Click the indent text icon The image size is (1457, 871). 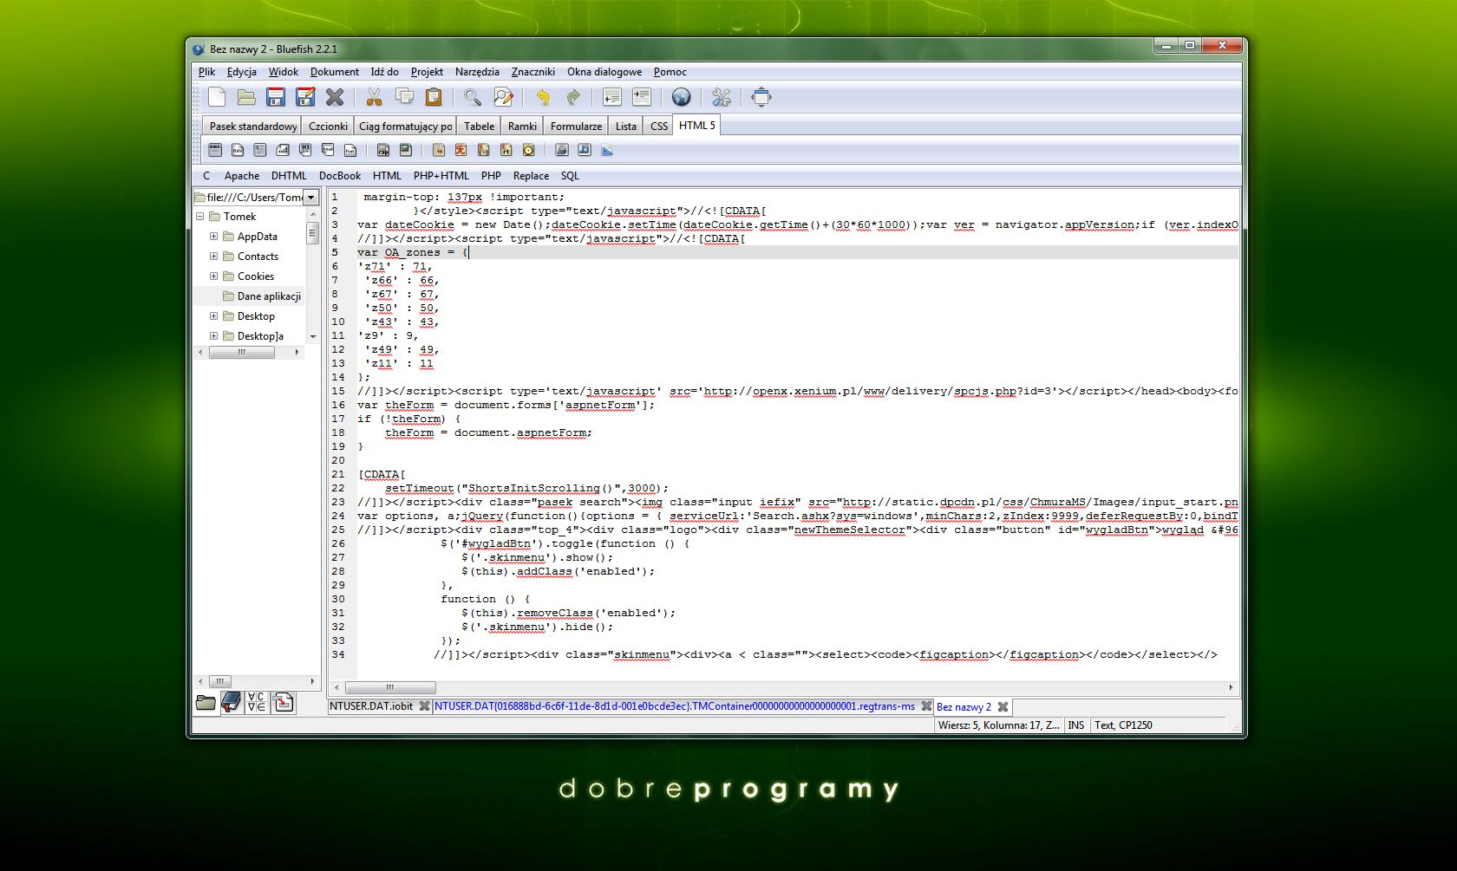pos(642,97)
